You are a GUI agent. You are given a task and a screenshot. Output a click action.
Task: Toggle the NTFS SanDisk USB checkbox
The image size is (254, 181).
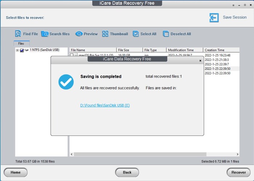(22, 51)
